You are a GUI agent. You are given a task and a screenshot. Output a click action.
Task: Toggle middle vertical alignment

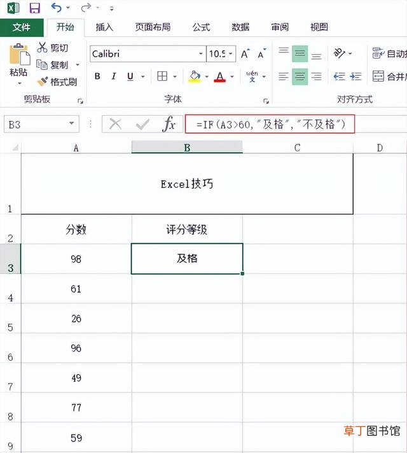[300, 53]
